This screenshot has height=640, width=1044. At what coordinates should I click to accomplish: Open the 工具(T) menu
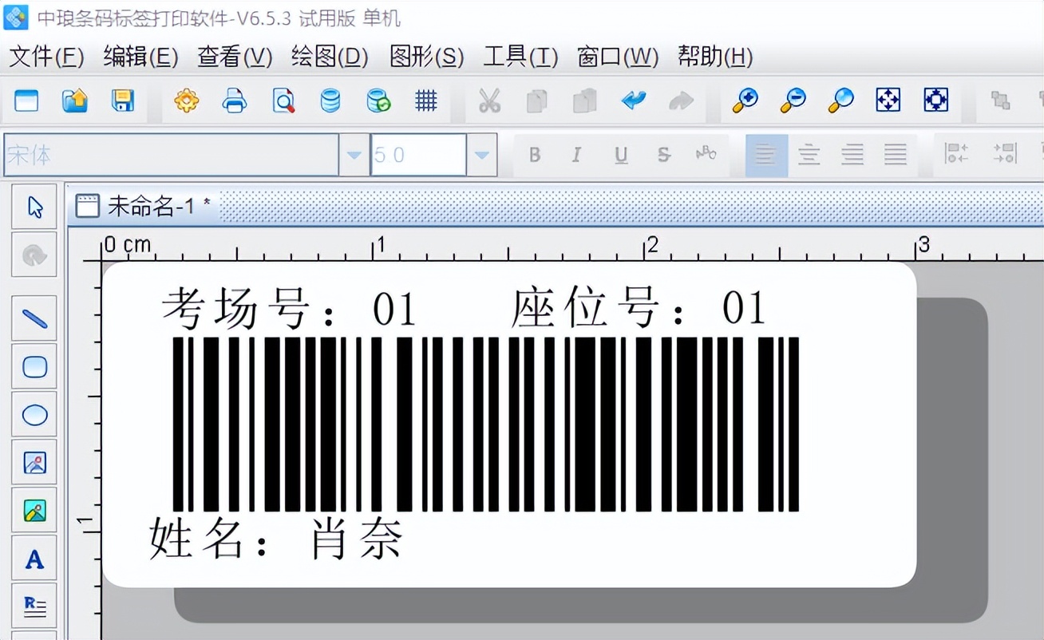pos(520,57)
